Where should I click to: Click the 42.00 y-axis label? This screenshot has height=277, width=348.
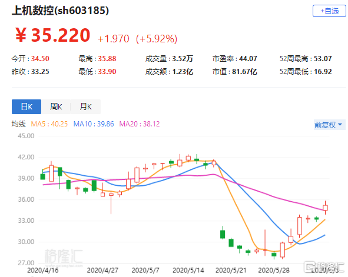[26, 157]
